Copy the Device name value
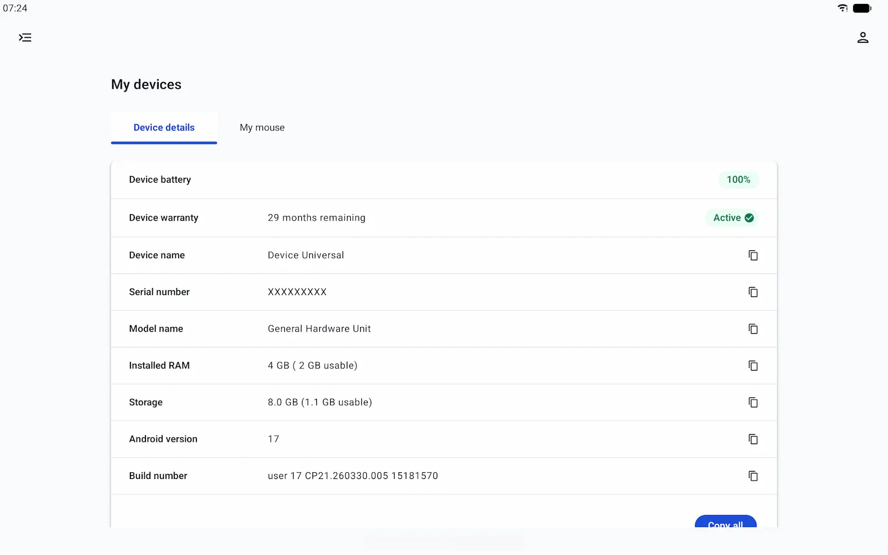 pyautogui.click(x=753, y=255)
